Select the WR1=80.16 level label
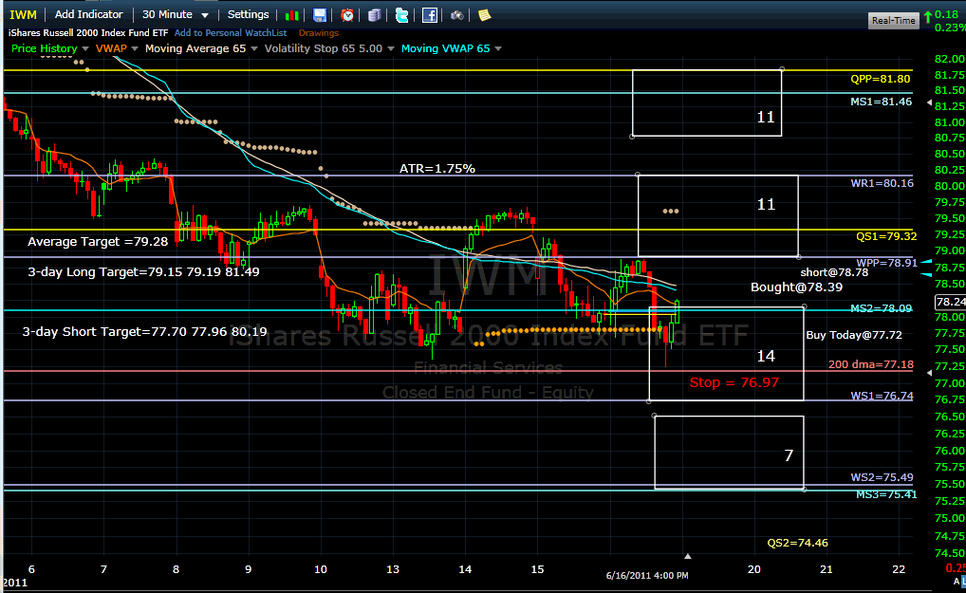The width and height of the screenshot is (966, 593). pyautogui.click(x=882, y=183)
